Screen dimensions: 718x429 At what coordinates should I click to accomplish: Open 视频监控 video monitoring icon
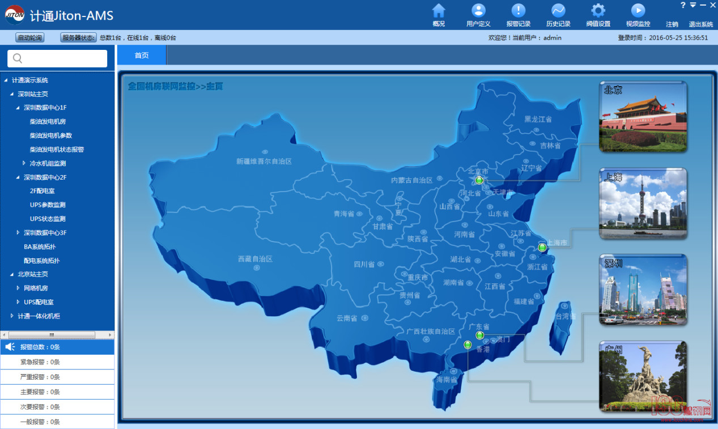[x=638, y=11]
